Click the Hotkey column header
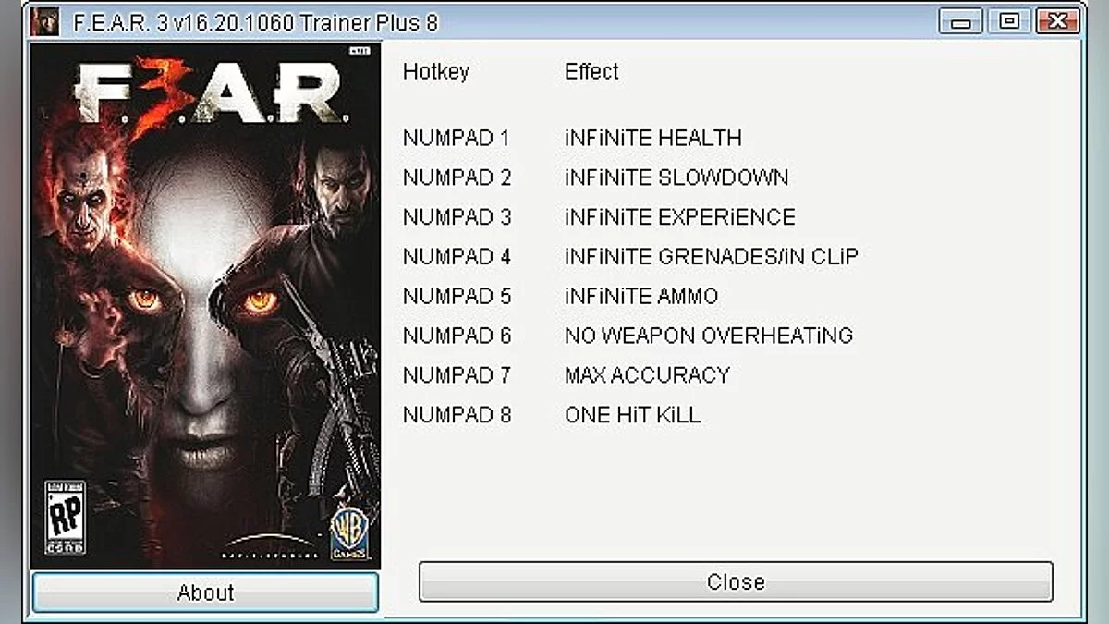 click(x=436, y=71)
